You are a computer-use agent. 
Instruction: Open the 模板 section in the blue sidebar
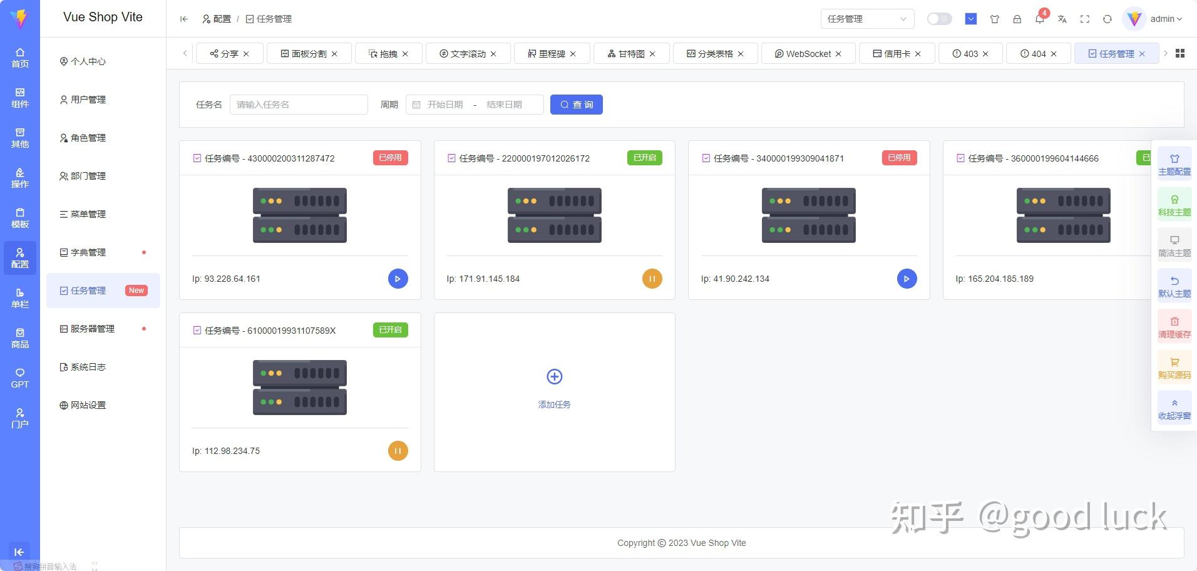point(20,218)
